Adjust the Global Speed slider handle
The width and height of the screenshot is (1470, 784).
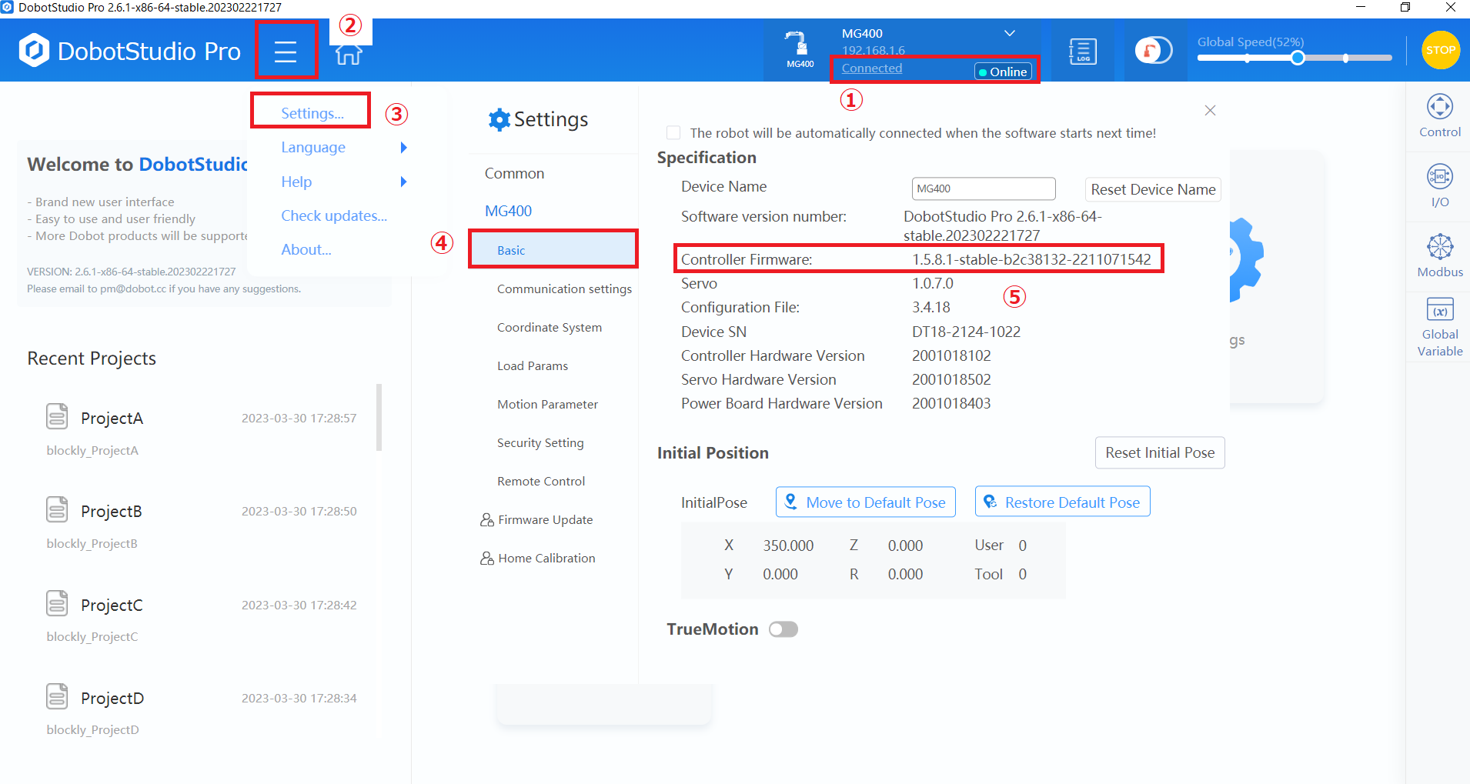tap(1298, 58)
